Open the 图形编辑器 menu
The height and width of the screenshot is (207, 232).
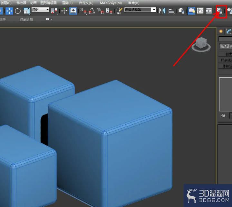(x=49, y=3)
